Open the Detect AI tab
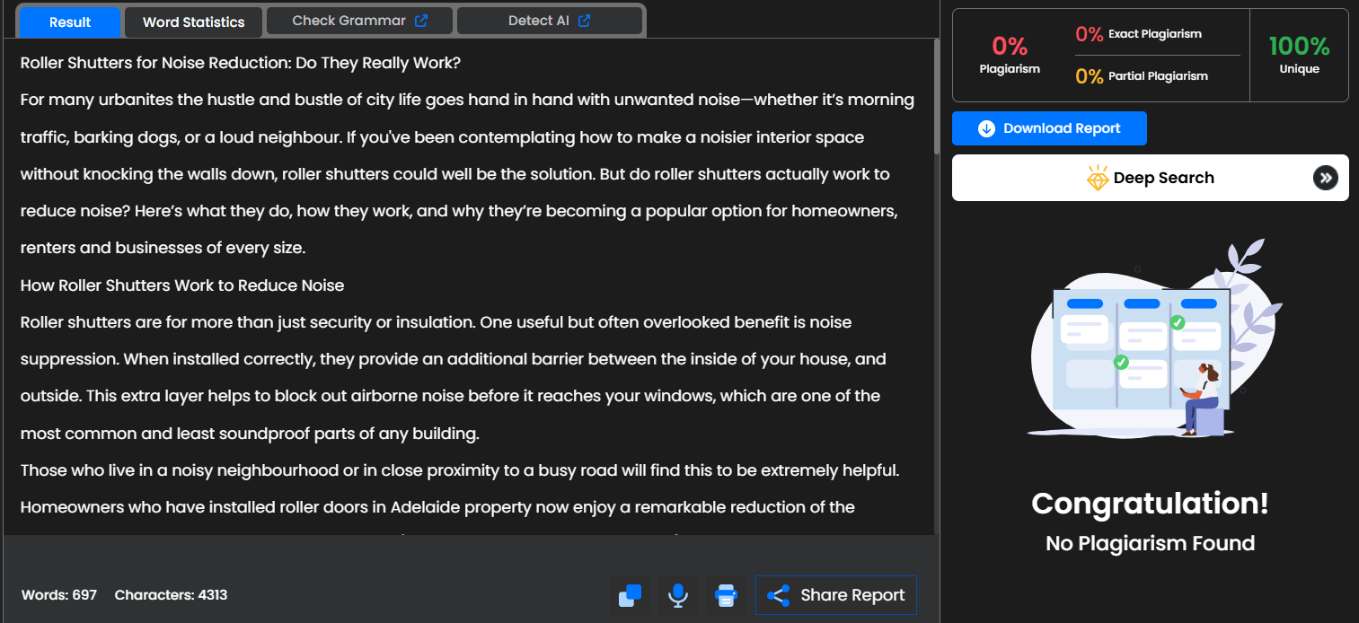Viewport: 1359px width, 623px height. point(550,21)
